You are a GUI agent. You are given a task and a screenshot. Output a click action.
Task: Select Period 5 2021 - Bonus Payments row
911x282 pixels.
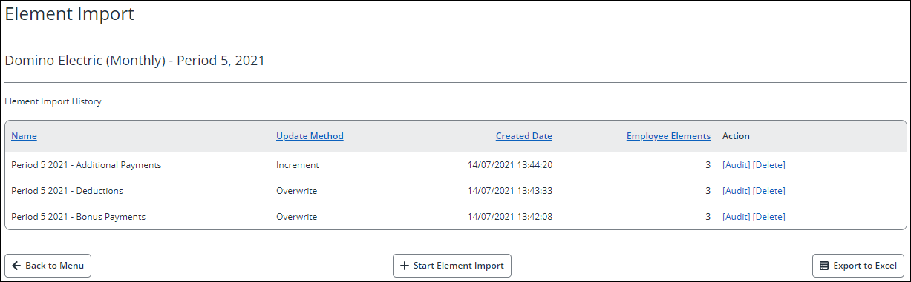455,217
